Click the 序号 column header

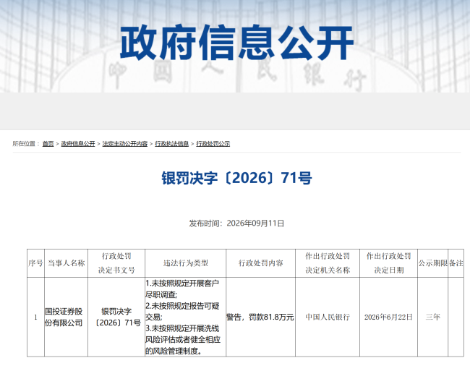[x=35, y=263]
